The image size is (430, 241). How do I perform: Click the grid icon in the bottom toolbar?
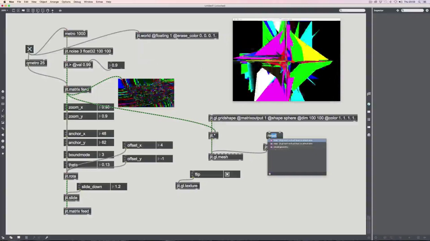click(26, 238)
